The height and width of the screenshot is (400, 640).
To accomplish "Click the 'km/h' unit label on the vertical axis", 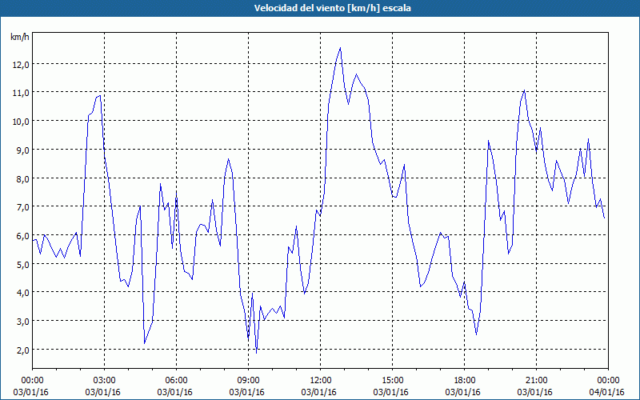I will [x=20, y=37].
